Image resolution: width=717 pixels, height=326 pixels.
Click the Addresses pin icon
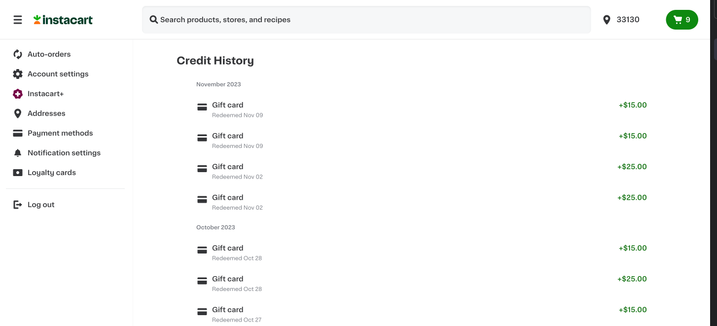(18, 113)
